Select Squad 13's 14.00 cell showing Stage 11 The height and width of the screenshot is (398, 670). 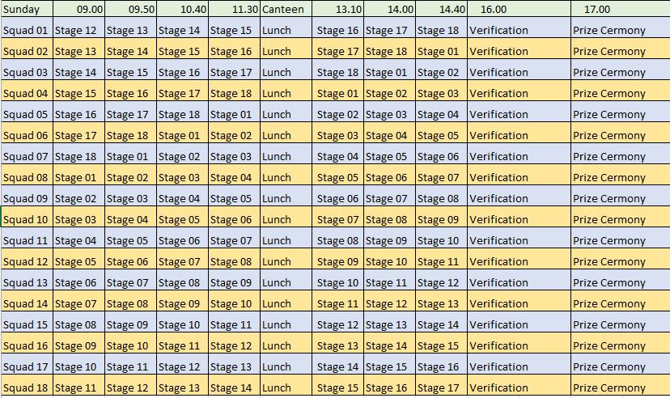coord(389,282)
